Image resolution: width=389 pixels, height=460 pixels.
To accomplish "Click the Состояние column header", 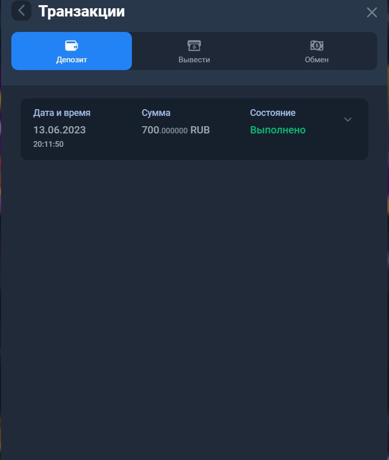I will pyautogui.click(x=273, y=113).
